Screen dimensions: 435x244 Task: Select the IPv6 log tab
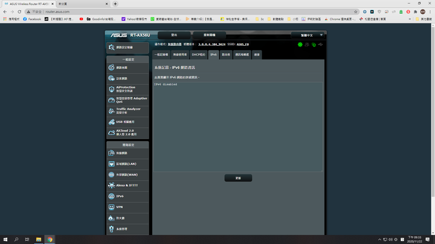[x=213, y=55]
